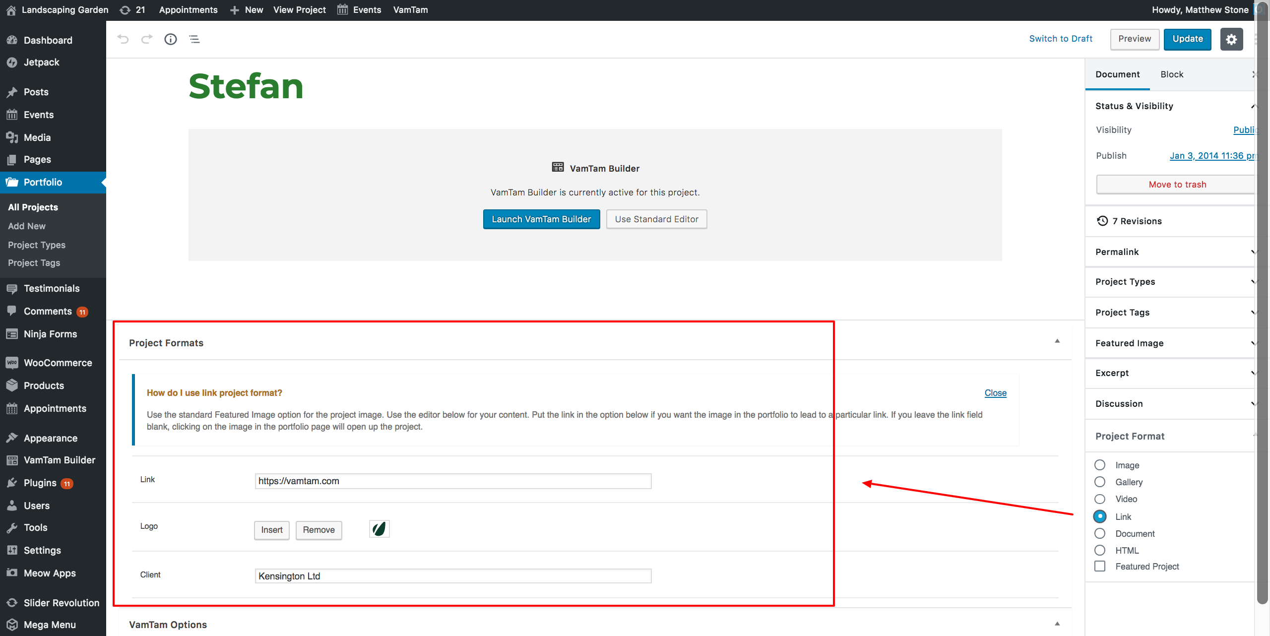Open the block navigation list icon
1270x636 pixels.
[194, 39]
